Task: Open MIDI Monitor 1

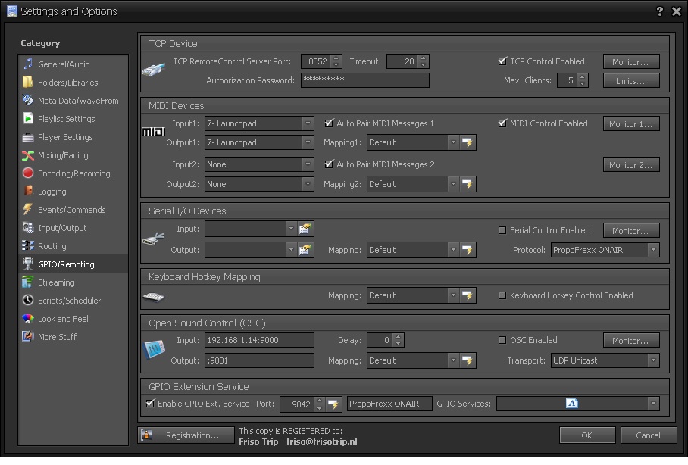Action: [x=631, y=124]
